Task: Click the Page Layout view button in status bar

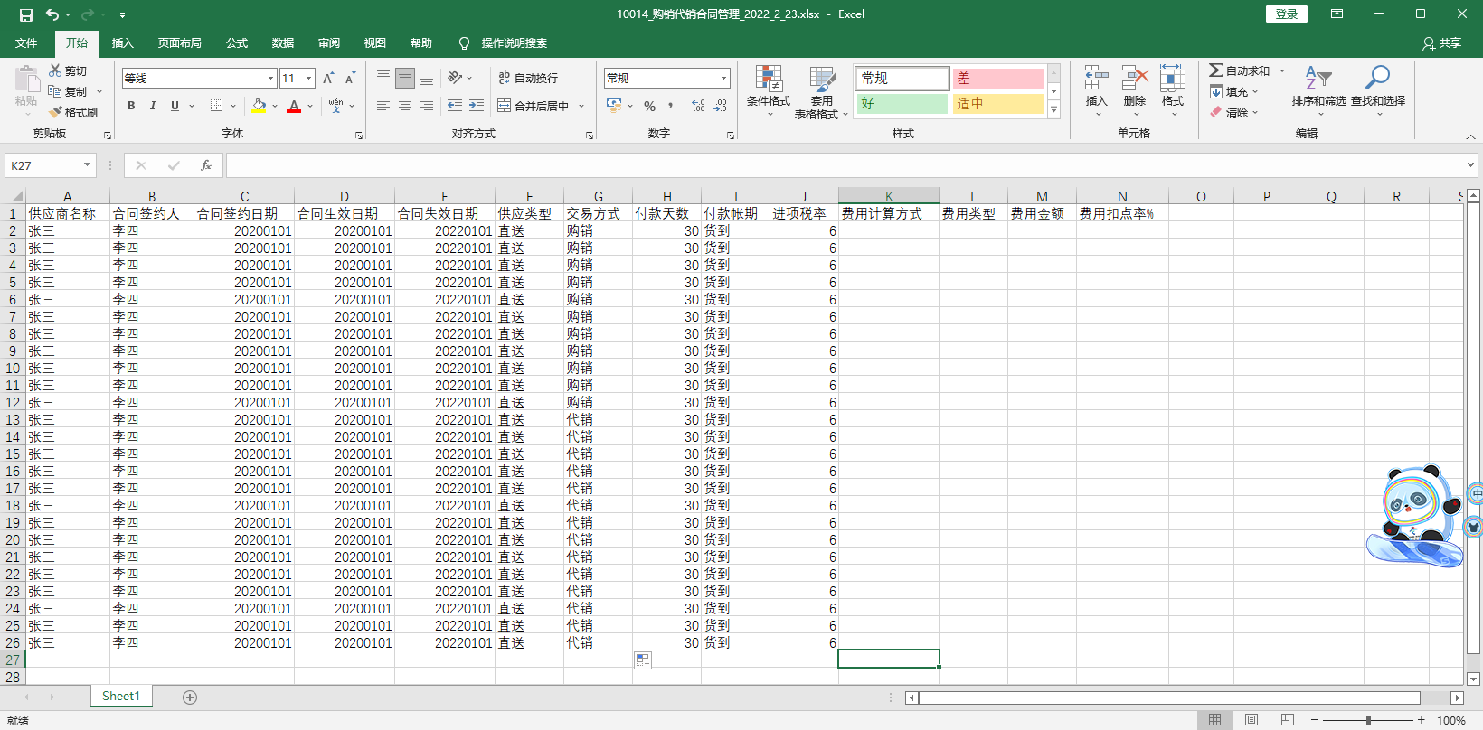Action: tap(1252, 720)
